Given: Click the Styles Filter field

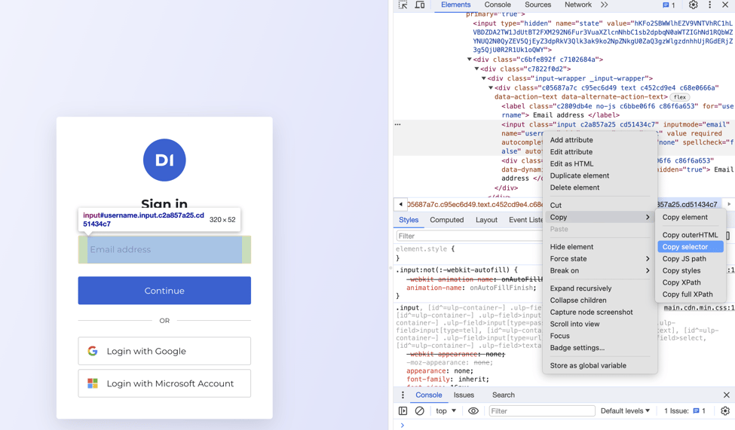Looking at the screenshot, I should [469, 236].
